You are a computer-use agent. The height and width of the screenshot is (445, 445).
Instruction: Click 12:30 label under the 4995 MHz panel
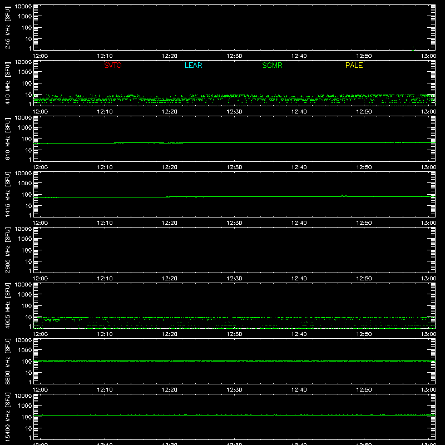click(x=234, y=334)
